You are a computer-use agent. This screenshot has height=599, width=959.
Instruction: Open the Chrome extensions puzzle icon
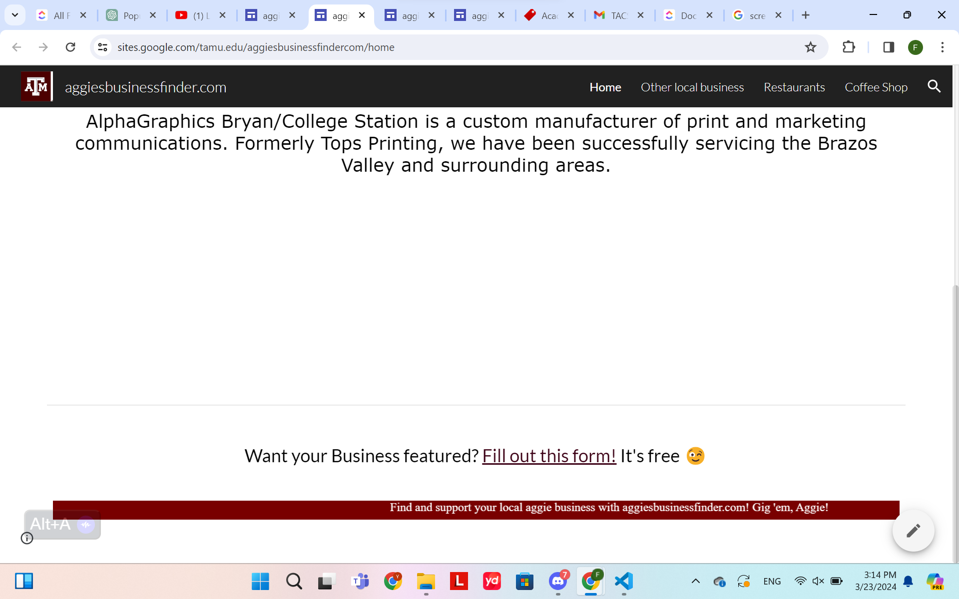coord(849,47)
